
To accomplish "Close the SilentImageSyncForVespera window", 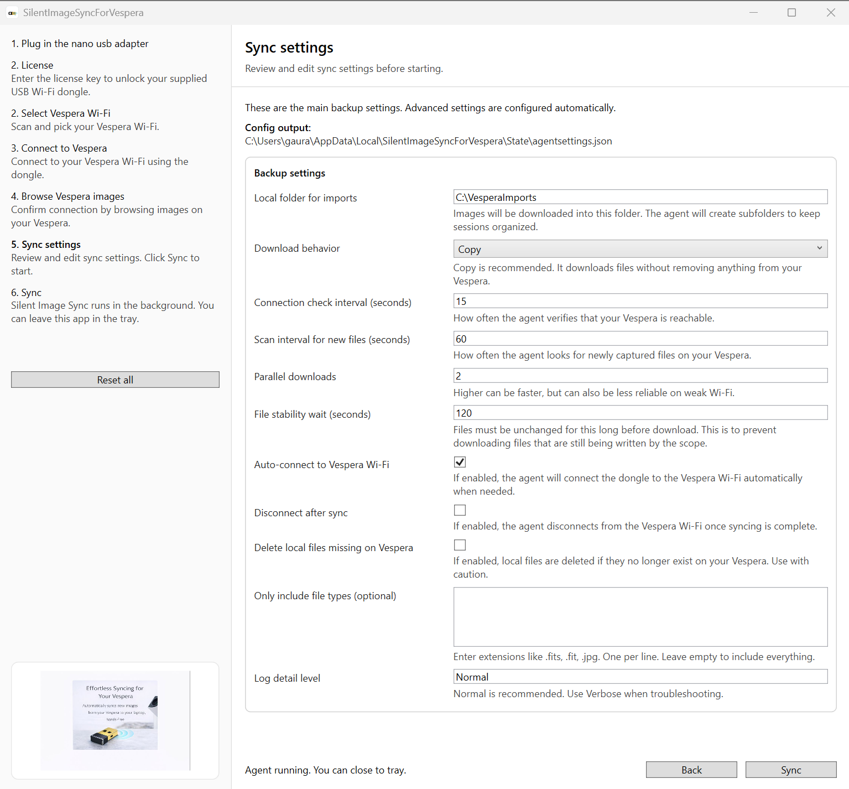I will [831, 13].
